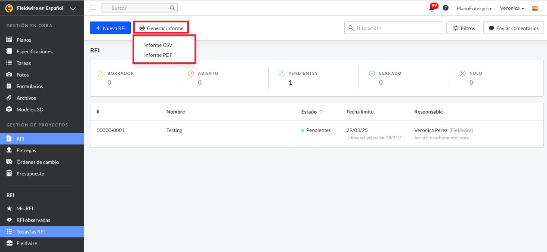Select Informe CSV from the menu

point(158,45)
